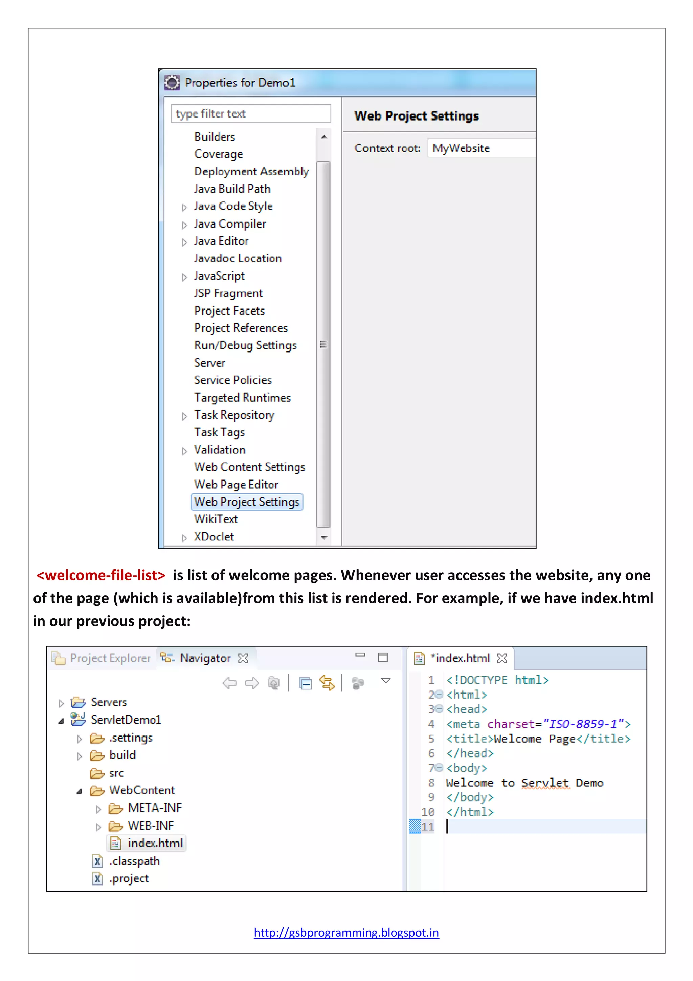Expand the JavaScript properties node
The image size is (693, 981).
pyautogui.click(x=184, y=277)
